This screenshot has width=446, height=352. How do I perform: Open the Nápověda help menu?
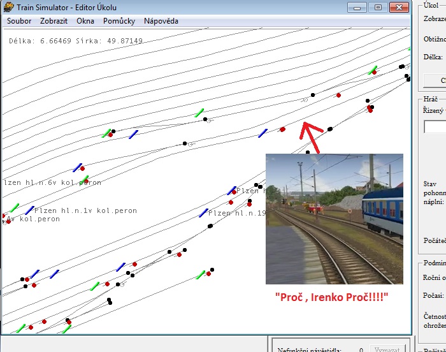click(161, 21)
